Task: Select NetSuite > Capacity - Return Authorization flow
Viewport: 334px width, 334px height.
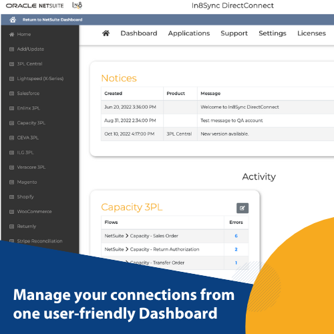Action: click(152, 249)
